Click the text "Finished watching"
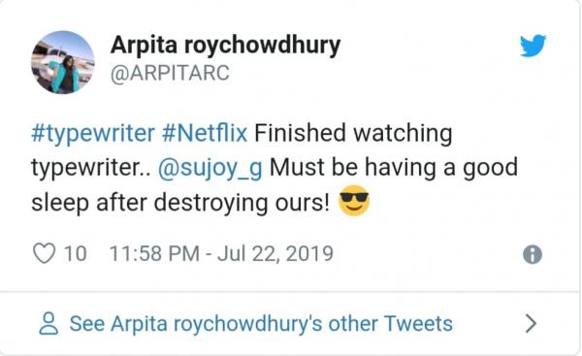Image resolution: width=582 pixels, height=356 pixels. 353,134
